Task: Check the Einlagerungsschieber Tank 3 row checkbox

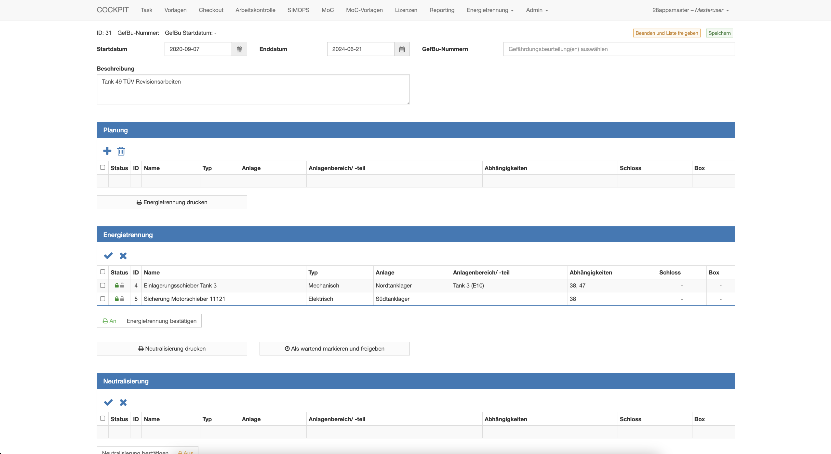Action: (103, 285)
